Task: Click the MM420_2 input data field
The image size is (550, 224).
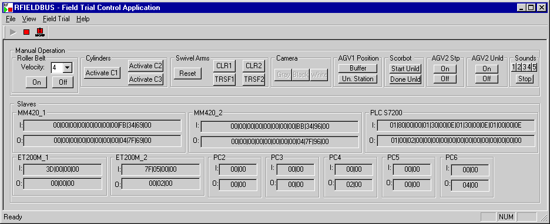Action: pos(280,126)
